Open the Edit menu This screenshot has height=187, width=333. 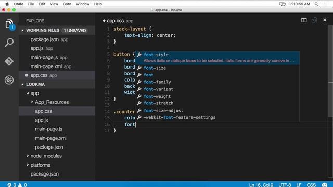click(x=42, y=4)
